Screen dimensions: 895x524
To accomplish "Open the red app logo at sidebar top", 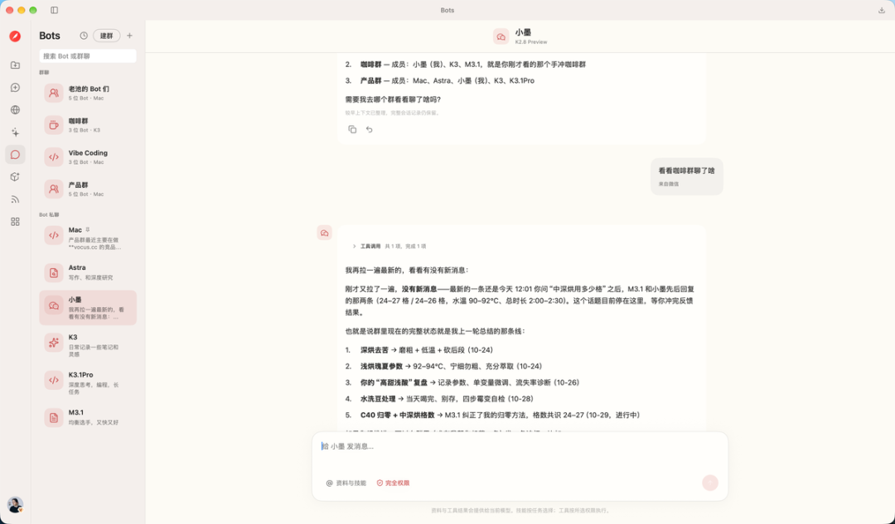I will point(16,36).
